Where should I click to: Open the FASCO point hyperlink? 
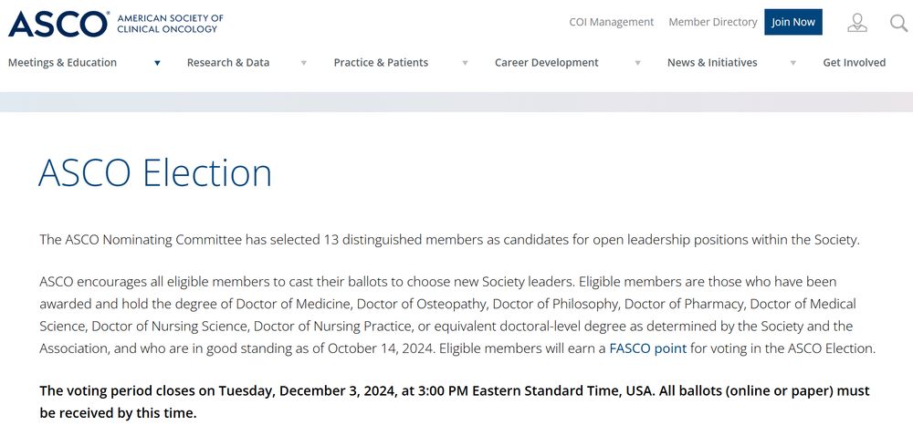(648, 348)
